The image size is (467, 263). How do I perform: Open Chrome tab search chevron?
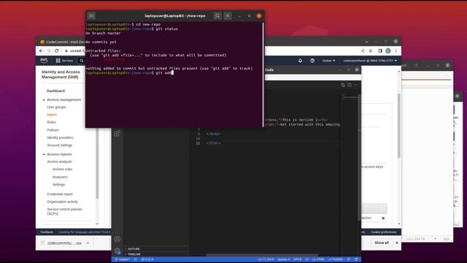click(x=366, y=42)
